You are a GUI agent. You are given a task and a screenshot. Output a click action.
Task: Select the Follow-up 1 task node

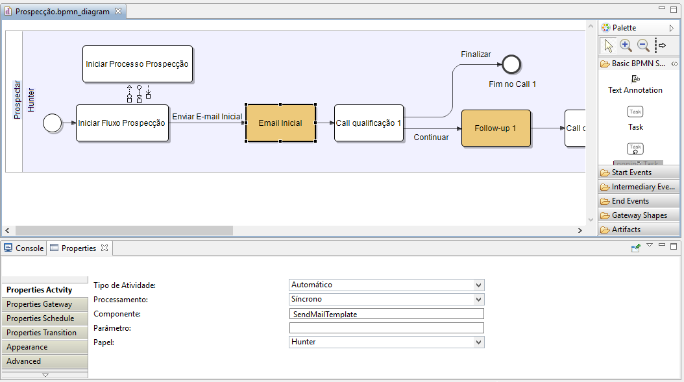(x=496, y=128)
